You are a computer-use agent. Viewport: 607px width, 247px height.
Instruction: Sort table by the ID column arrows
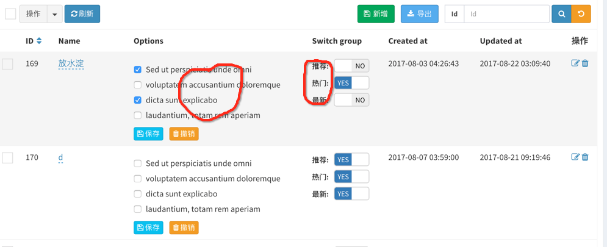[39, 41]
